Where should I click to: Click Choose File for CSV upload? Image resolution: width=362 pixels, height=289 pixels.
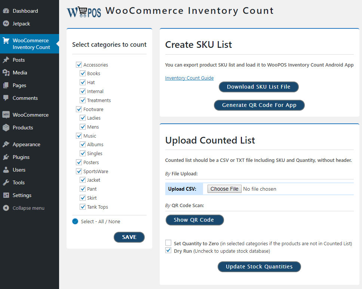224,189
